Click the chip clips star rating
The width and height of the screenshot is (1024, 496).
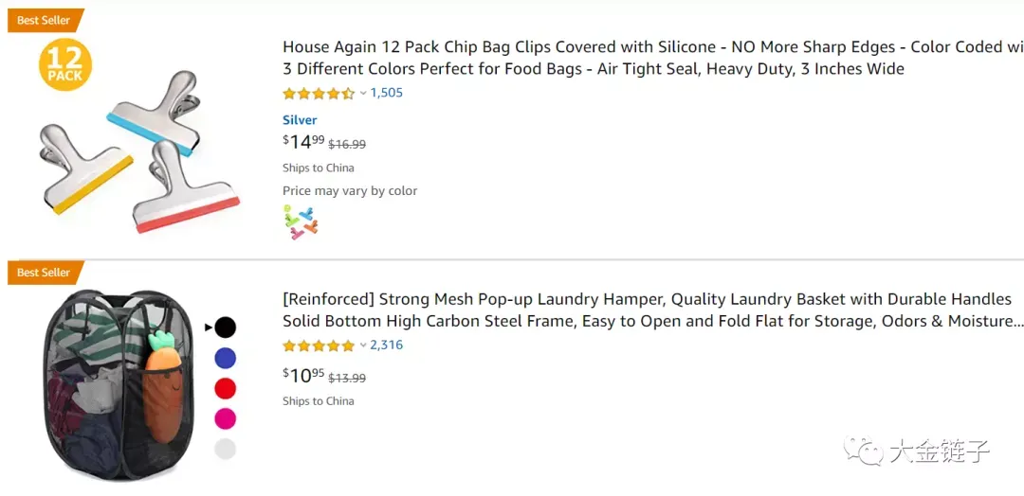tap(318, 93)
